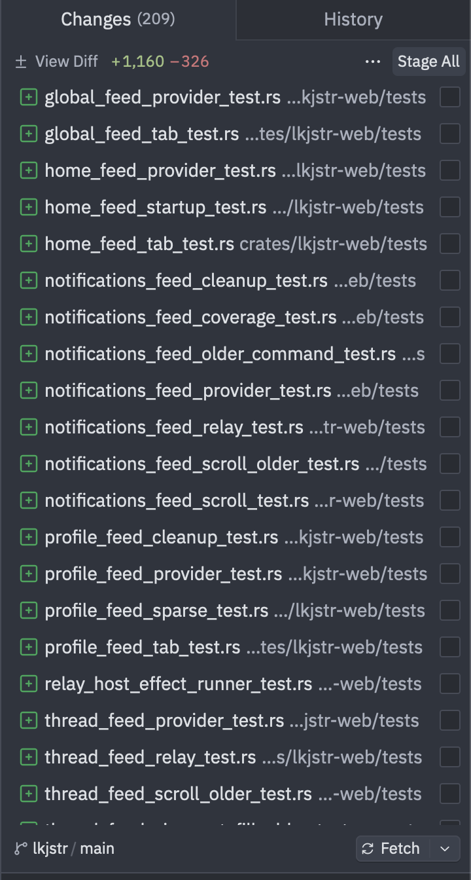Stage global_feed_tab_test.rs using its checkbox

[x=450, y=134]
